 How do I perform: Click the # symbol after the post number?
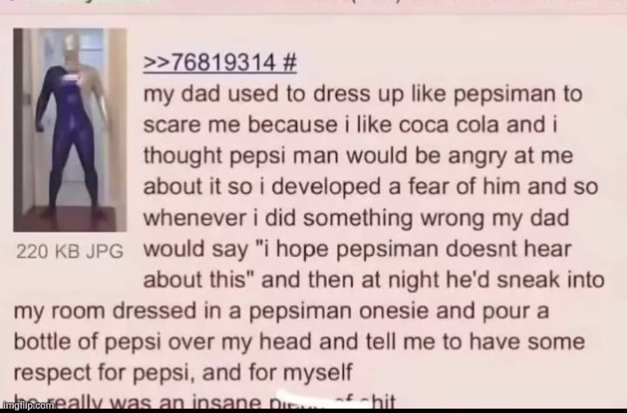click(x=289, y=63)
